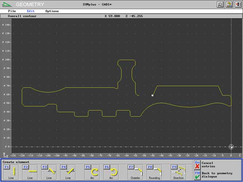Open the Edit menu
Image resolution: width=243 pixels, height=182 pixels.
click(31, 11)
